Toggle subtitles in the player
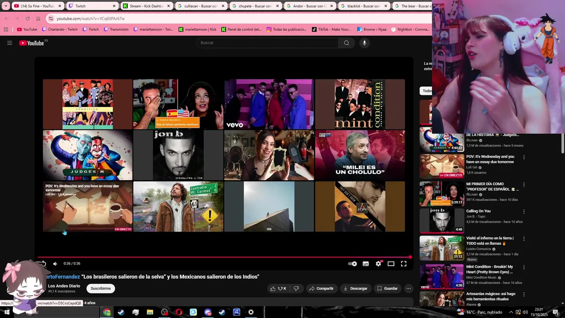The image size is (565, 318). click(365, 264)
